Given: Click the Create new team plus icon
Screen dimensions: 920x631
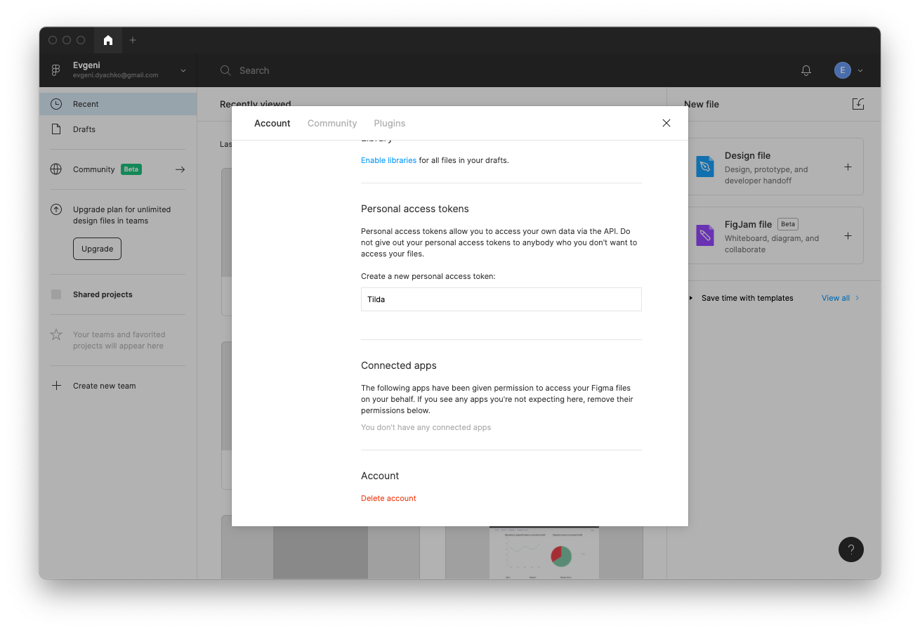Looking at the screenshot, I should [56, 386].
